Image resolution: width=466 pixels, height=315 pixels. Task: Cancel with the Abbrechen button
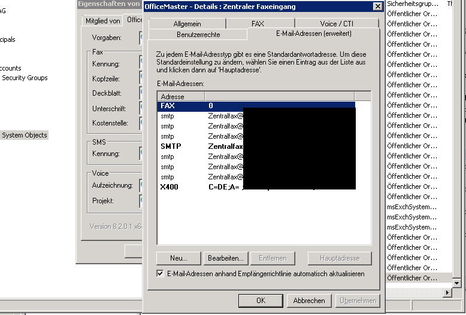click(309, 301)
